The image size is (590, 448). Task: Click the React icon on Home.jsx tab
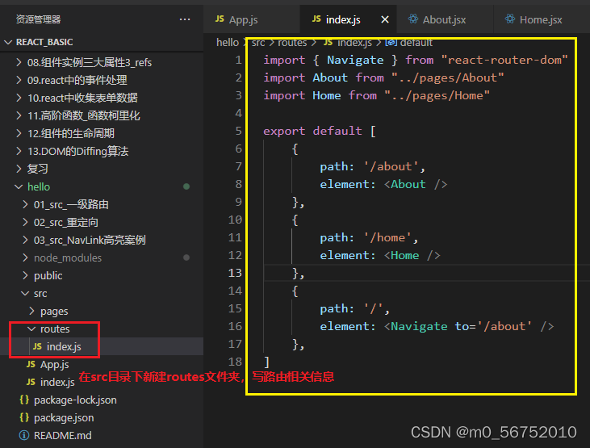coord(510,19)
